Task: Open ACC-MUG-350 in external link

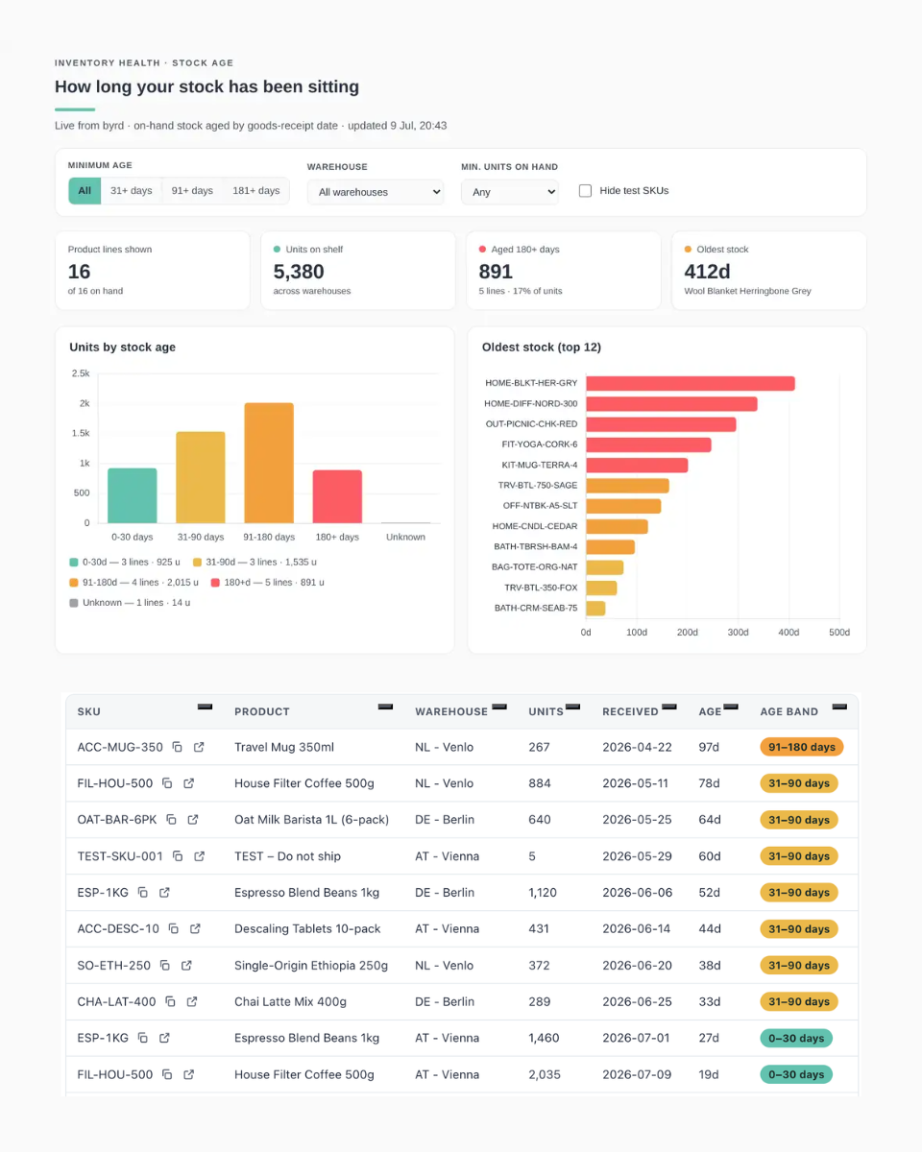Action: click(200, 747)
